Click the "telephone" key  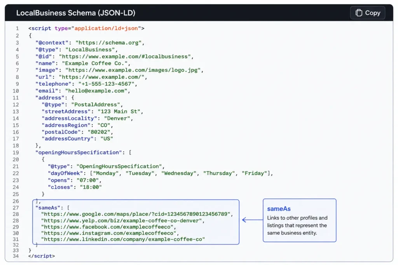[54, 84]
